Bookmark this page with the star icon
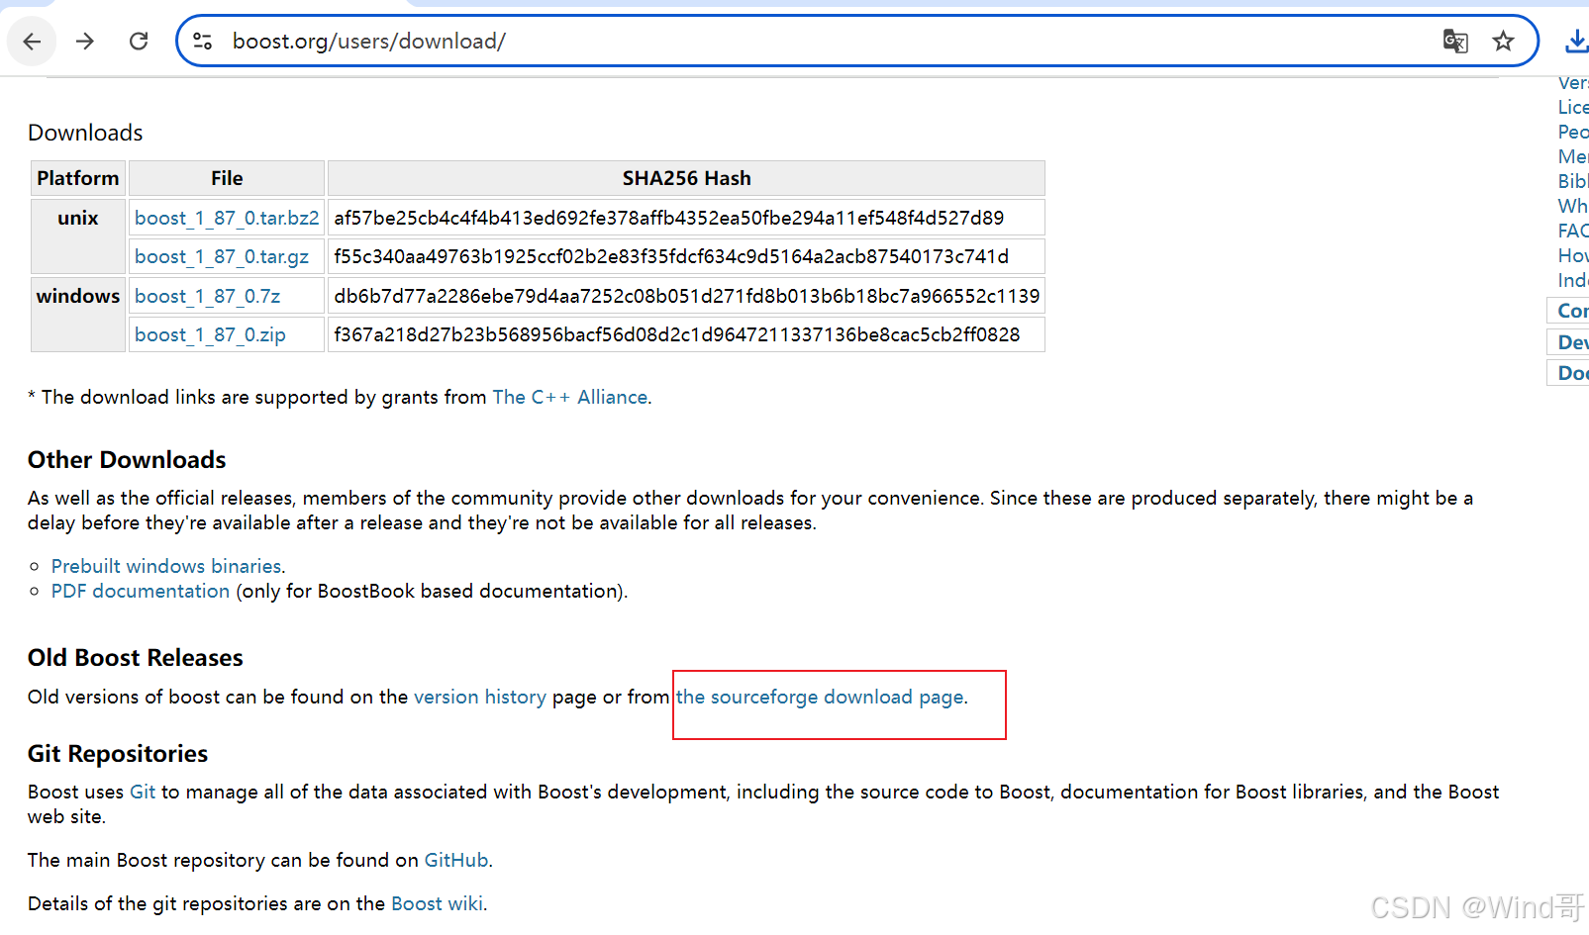The width and height of the screenshot is (1589, 935). click(x=1504, y=41)
